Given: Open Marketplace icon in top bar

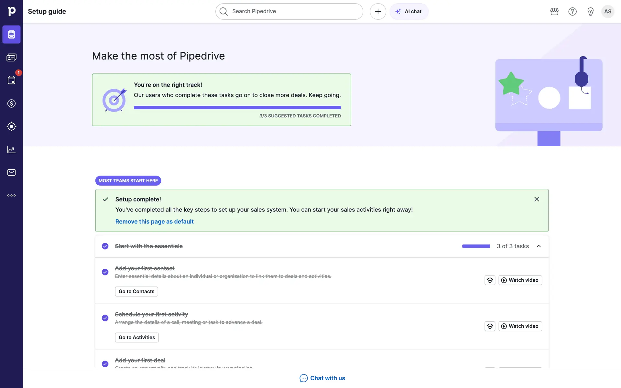Looking at the screenshot, I should (x=554, y=12).
